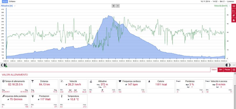Switch to the Valori tab
The height and width of the screenshot is (109, 236).
pyautogui.click(x=214, y=70)
